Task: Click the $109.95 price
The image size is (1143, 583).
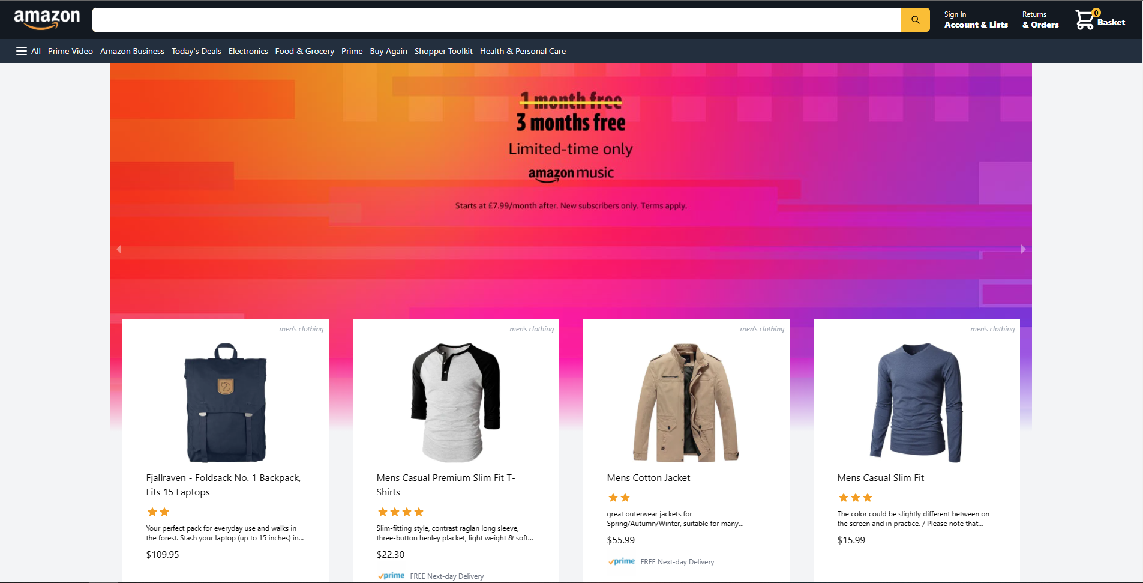Action: point(163,555)
